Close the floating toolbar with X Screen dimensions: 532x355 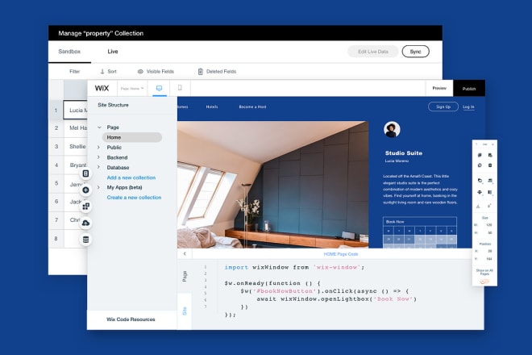tap(493, 144)
